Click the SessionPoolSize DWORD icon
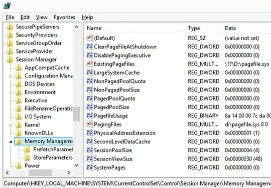This screenshot has width=271, height=188. (89, 150)
